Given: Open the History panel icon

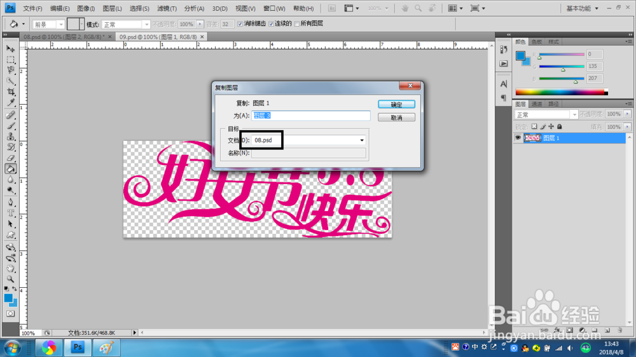Looking at the screenshot, I should click(503, 50).
